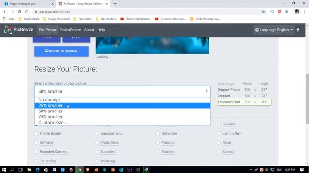Viewport: 309px width, 173px height.
Task: Select the Polaroid effect
Action: [158, 142]
